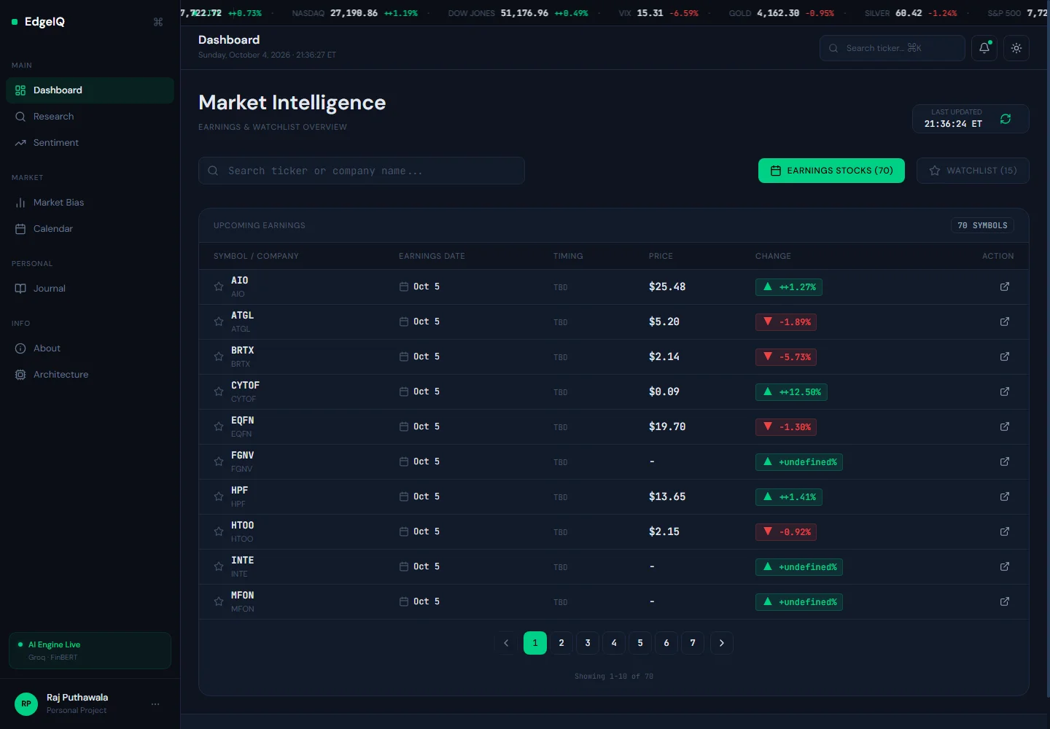This screenshot has width=1050, height=729.
Task: Click the EdgeIQ logo
Action: pyautogui.click(x=39, y=22)
